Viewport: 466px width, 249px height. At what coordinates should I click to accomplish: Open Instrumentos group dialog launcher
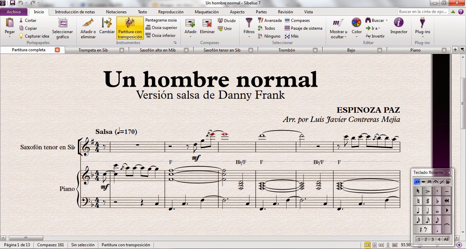(x=175, y=43)
